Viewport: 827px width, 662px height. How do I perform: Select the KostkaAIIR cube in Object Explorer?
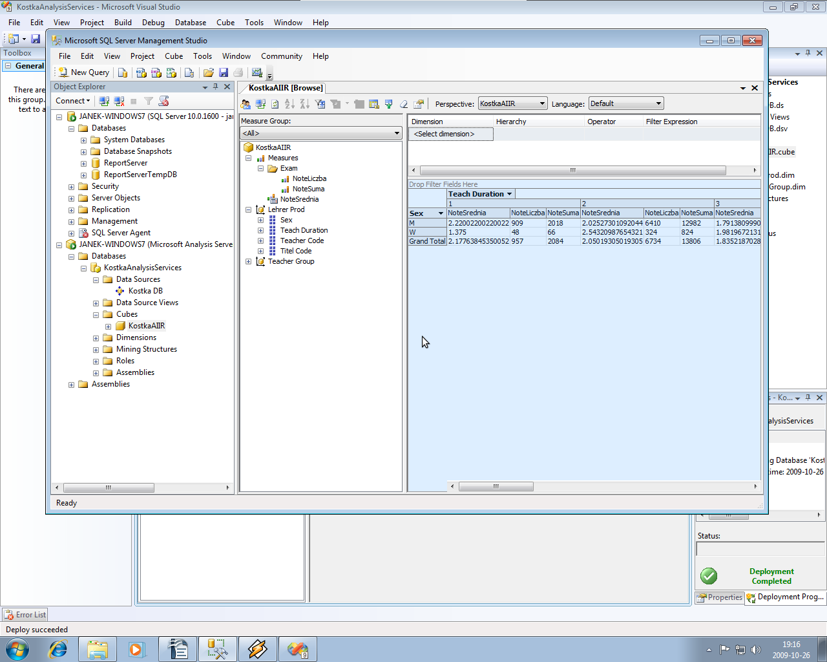click(x=147, y=326)
